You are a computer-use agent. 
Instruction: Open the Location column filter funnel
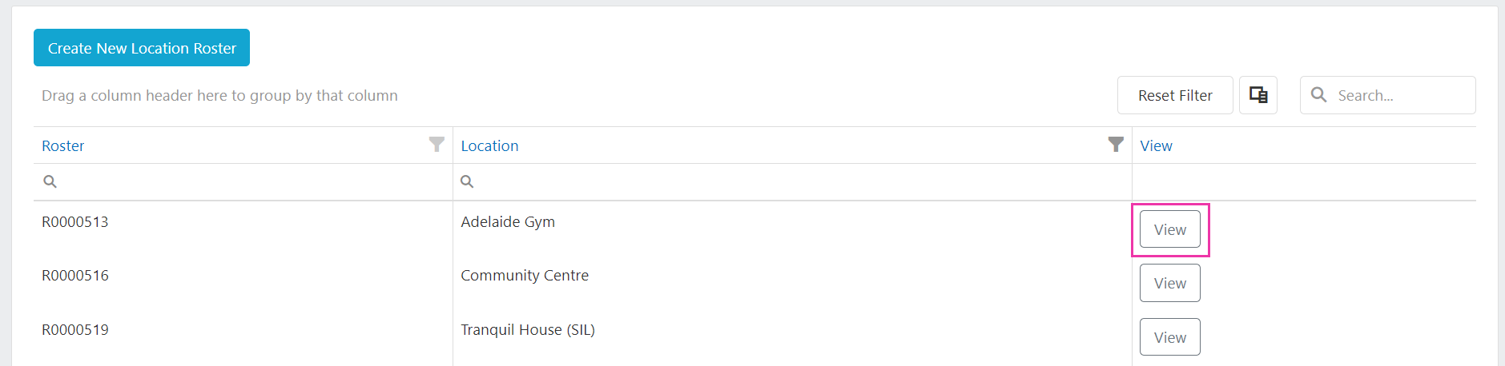click(x=1116, y=145)
